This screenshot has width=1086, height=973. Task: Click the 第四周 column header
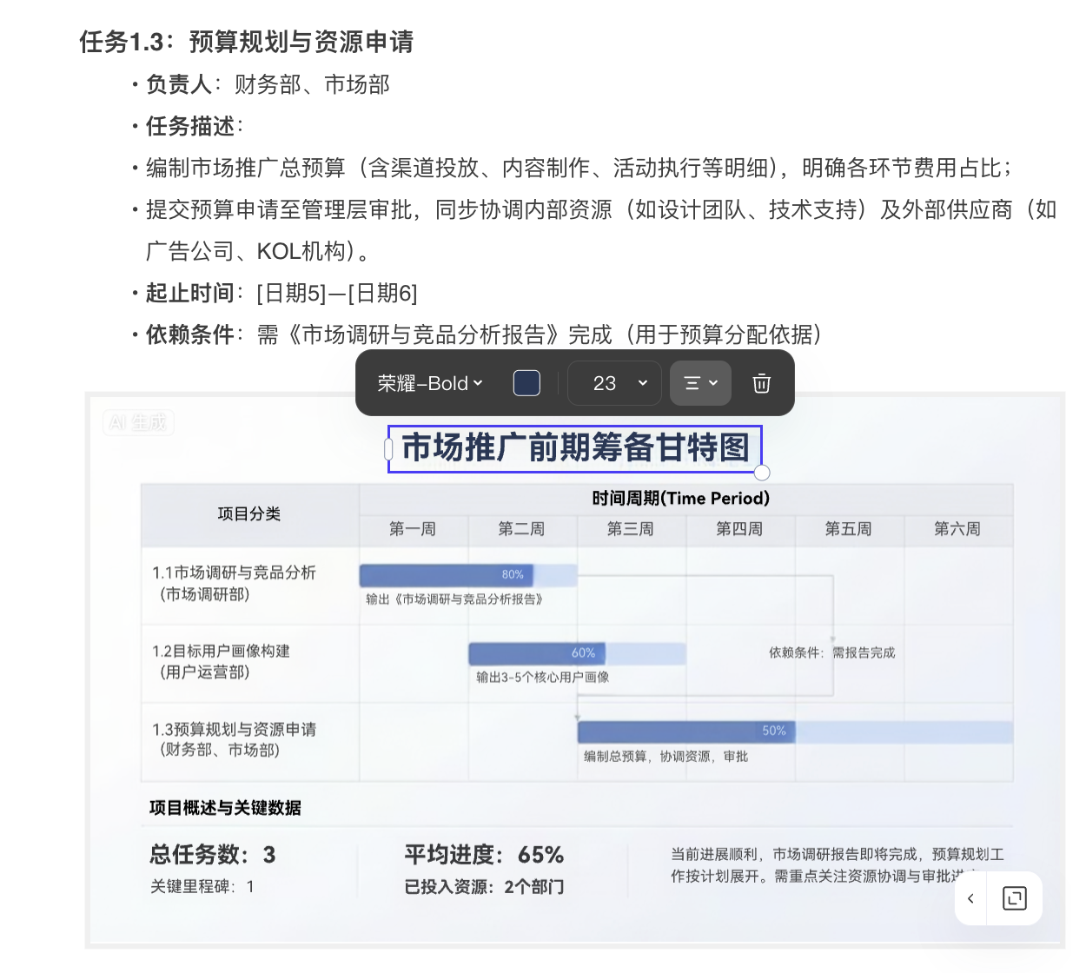pos(739,529)
